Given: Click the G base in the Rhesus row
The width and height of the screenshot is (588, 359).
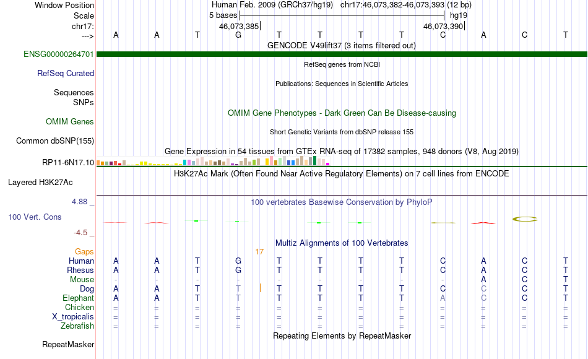Looking at the screenshot, I should (x=238, y=270).
